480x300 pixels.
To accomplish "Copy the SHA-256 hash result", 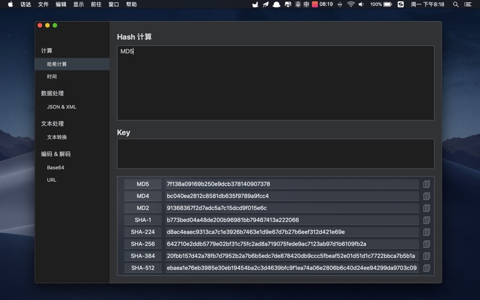I will (x=427, y=244).
